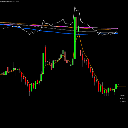Click the 'V: 0.15 X' volume label
This screenshot has height=128, width=128.
point(123,98)
